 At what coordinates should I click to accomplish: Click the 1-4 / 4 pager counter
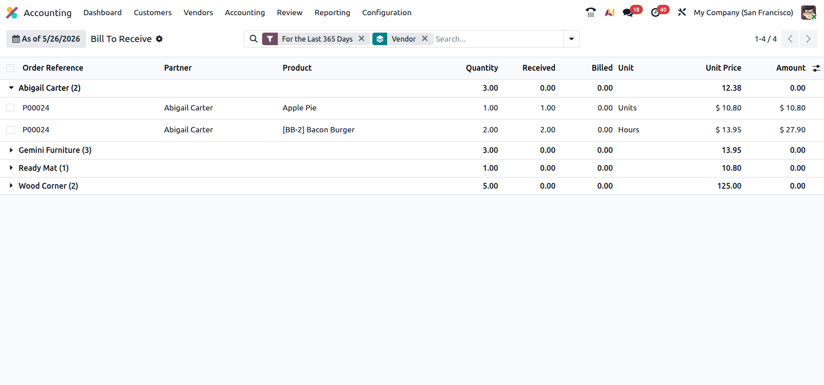[x=766, y=39]
